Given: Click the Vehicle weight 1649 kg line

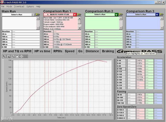Looking at the screenshot, I should pyautogui.click(x=53, y=22).
